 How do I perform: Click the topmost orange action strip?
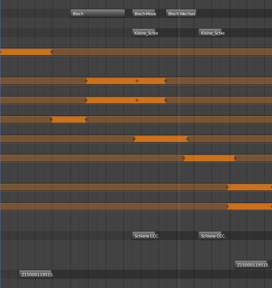pyautogui.click(x=26, y=52)
